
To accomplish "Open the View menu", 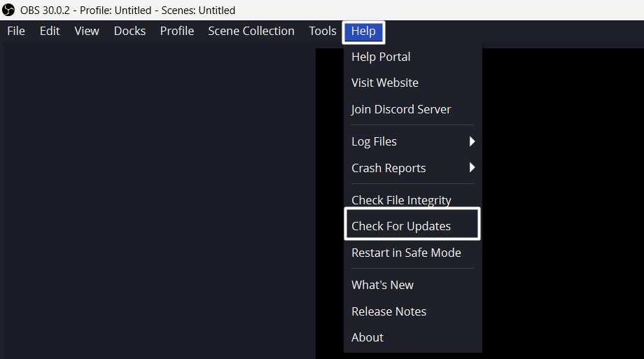I will pos(87,31).
